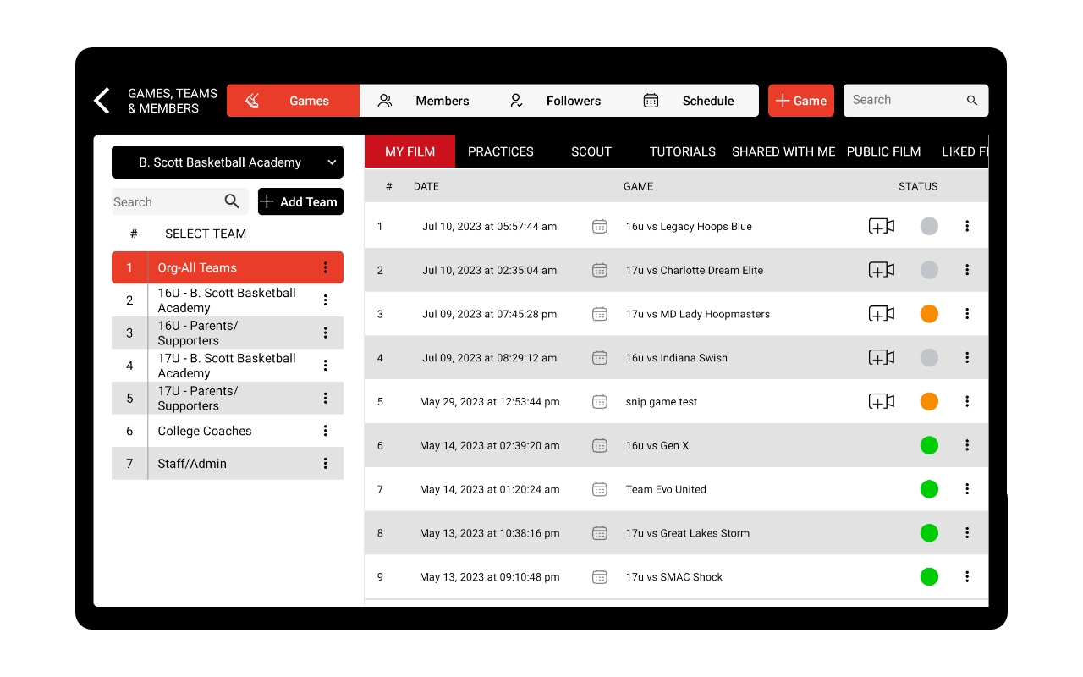Click add-video icon for snip game test

point(882,401)
